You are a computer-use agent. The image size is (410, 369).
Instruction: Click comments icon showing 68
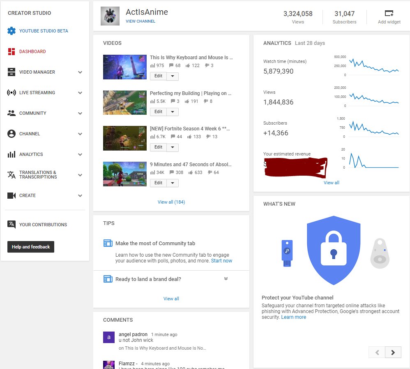171,65
